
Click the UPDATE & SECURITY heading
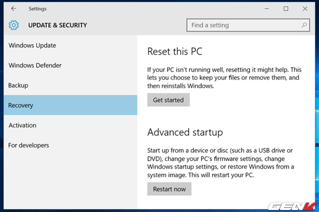[x=58, y=25]
